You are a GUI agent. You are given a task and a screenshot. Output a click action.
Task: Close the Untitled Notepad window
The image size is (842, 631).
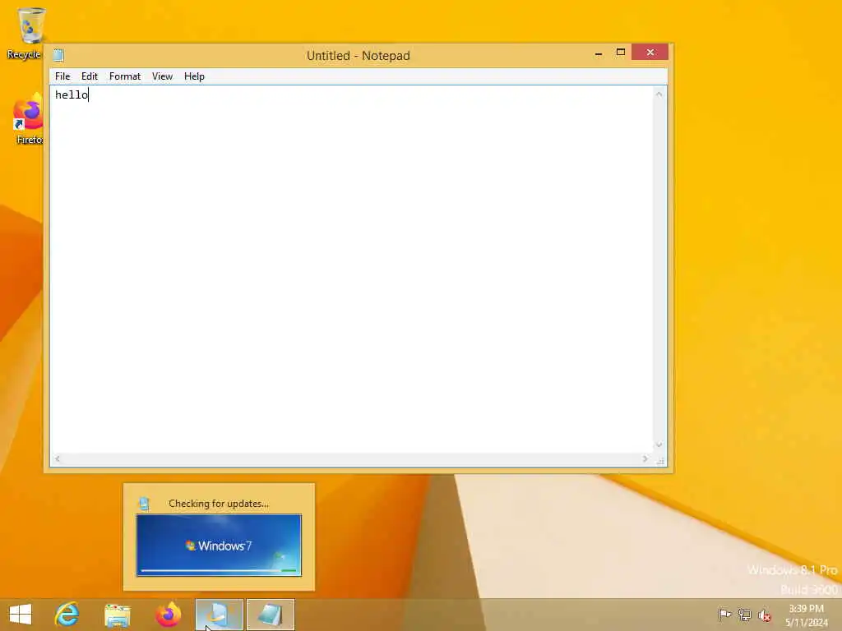point(650,52)
